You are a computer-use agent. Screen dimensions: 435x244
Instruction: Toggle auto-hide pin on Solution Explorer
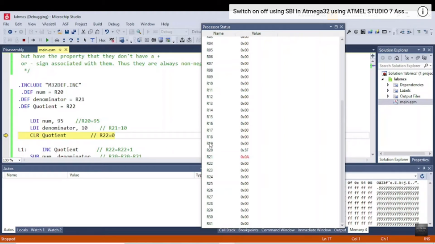424,50
